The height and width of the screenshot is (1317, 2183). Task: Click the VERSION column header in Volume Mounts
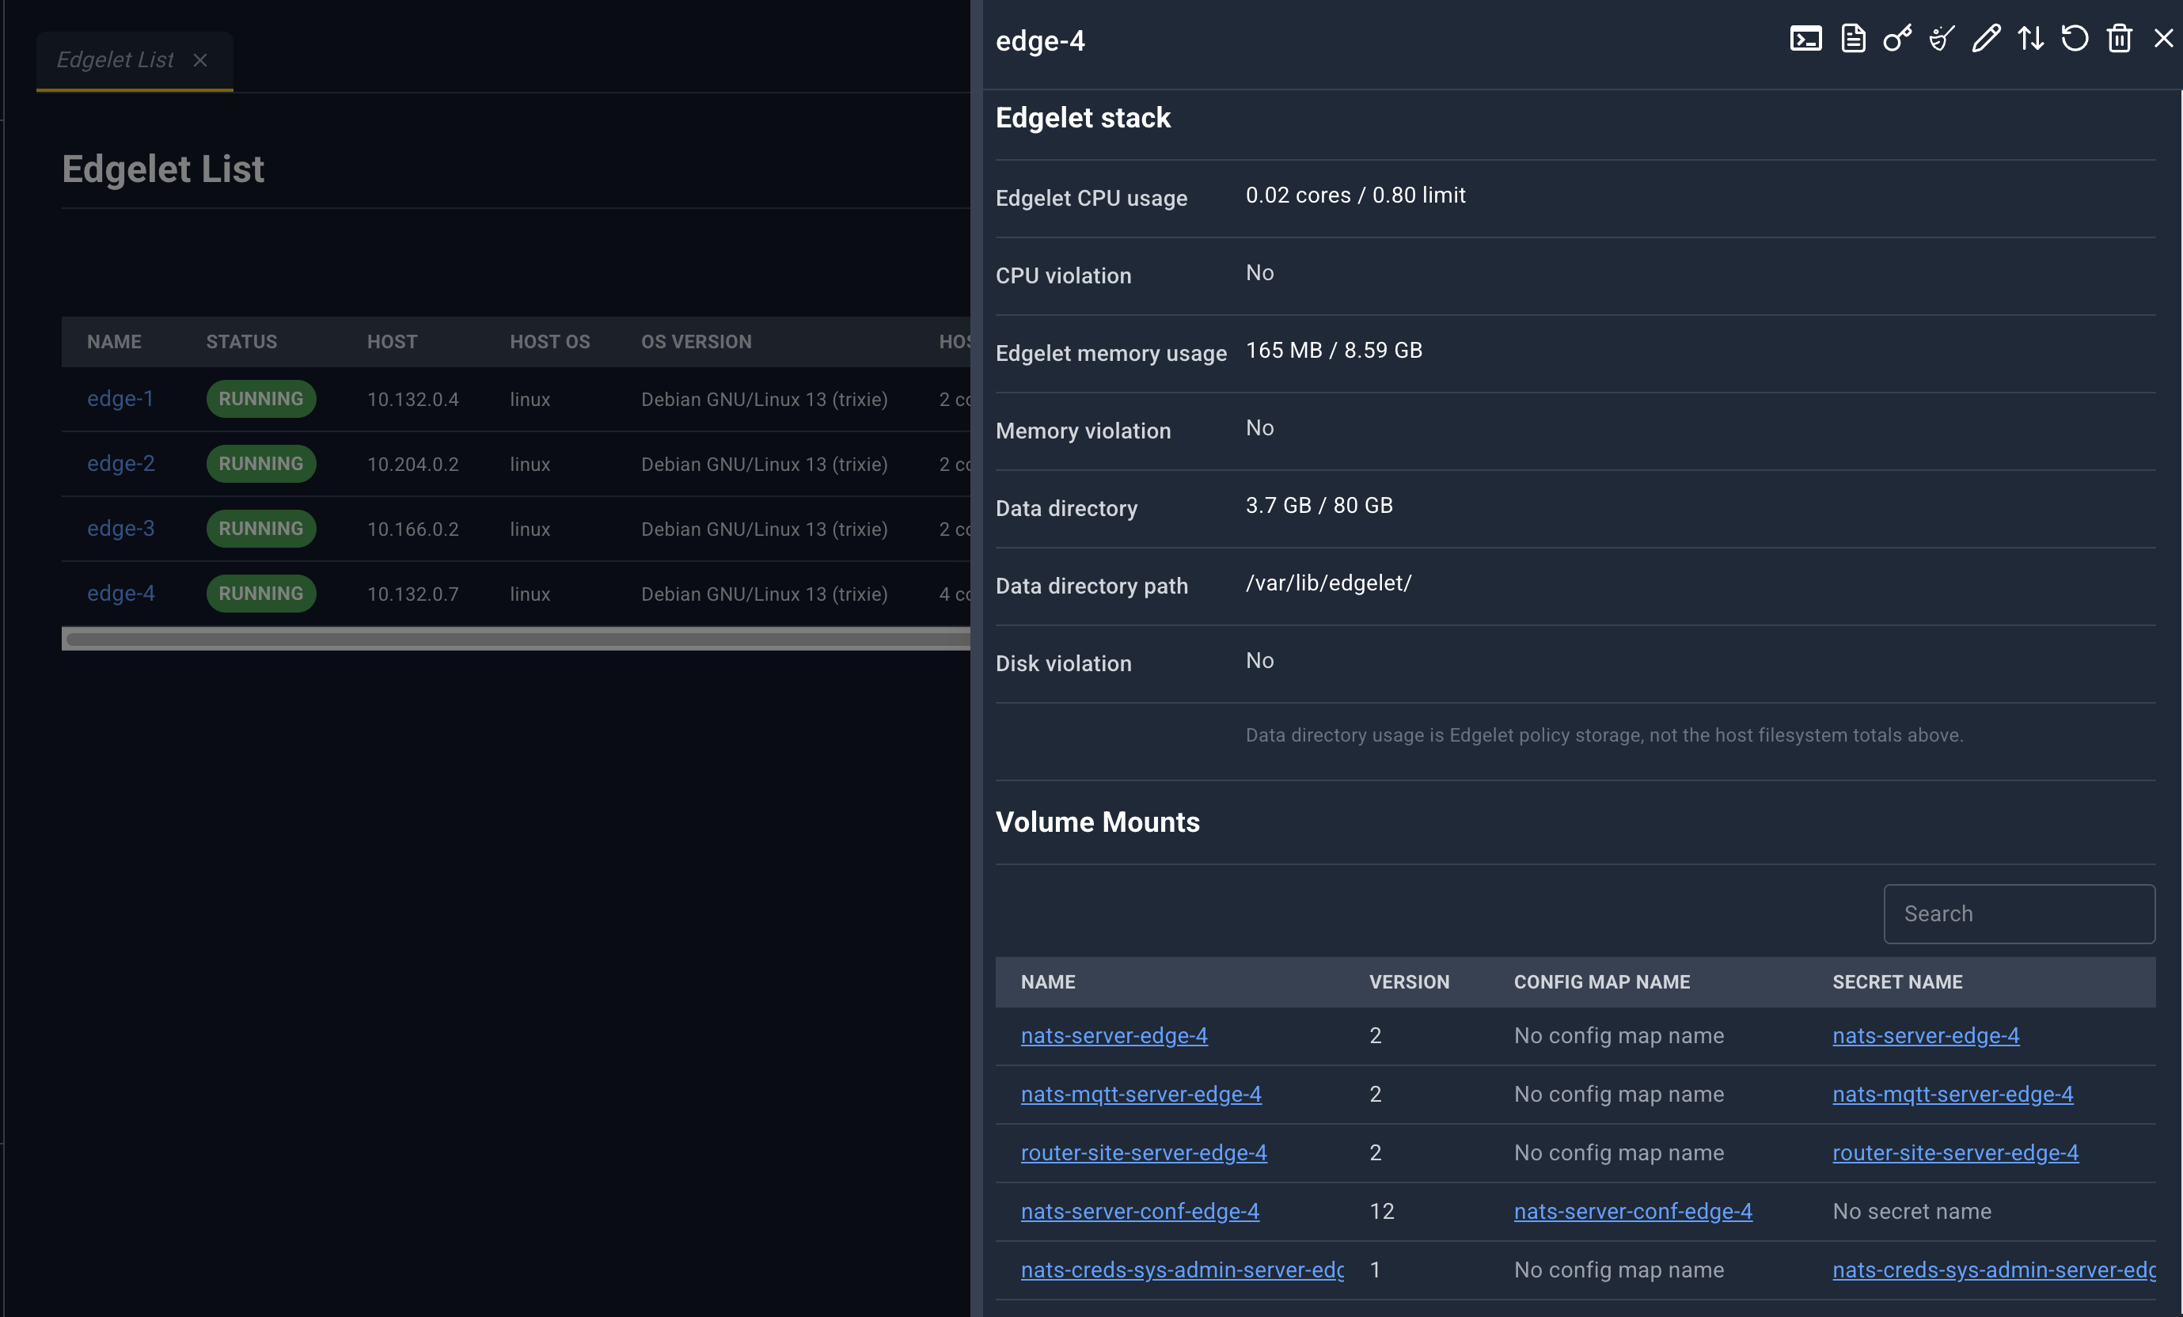[x=1409, y=982]
